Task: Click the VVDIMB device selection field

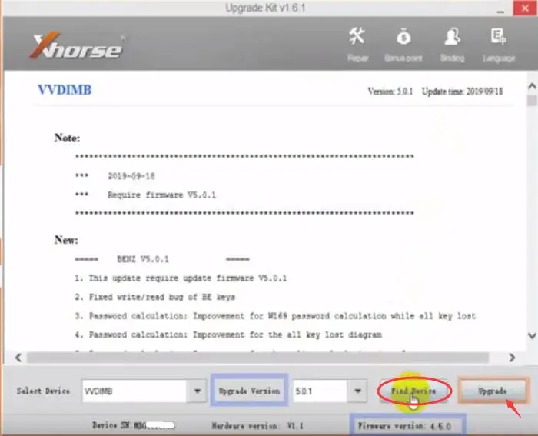Action: tap(134, 391)
